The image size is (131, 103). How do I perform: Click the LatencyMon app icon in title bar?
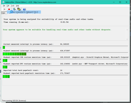[x=3, y=2]
